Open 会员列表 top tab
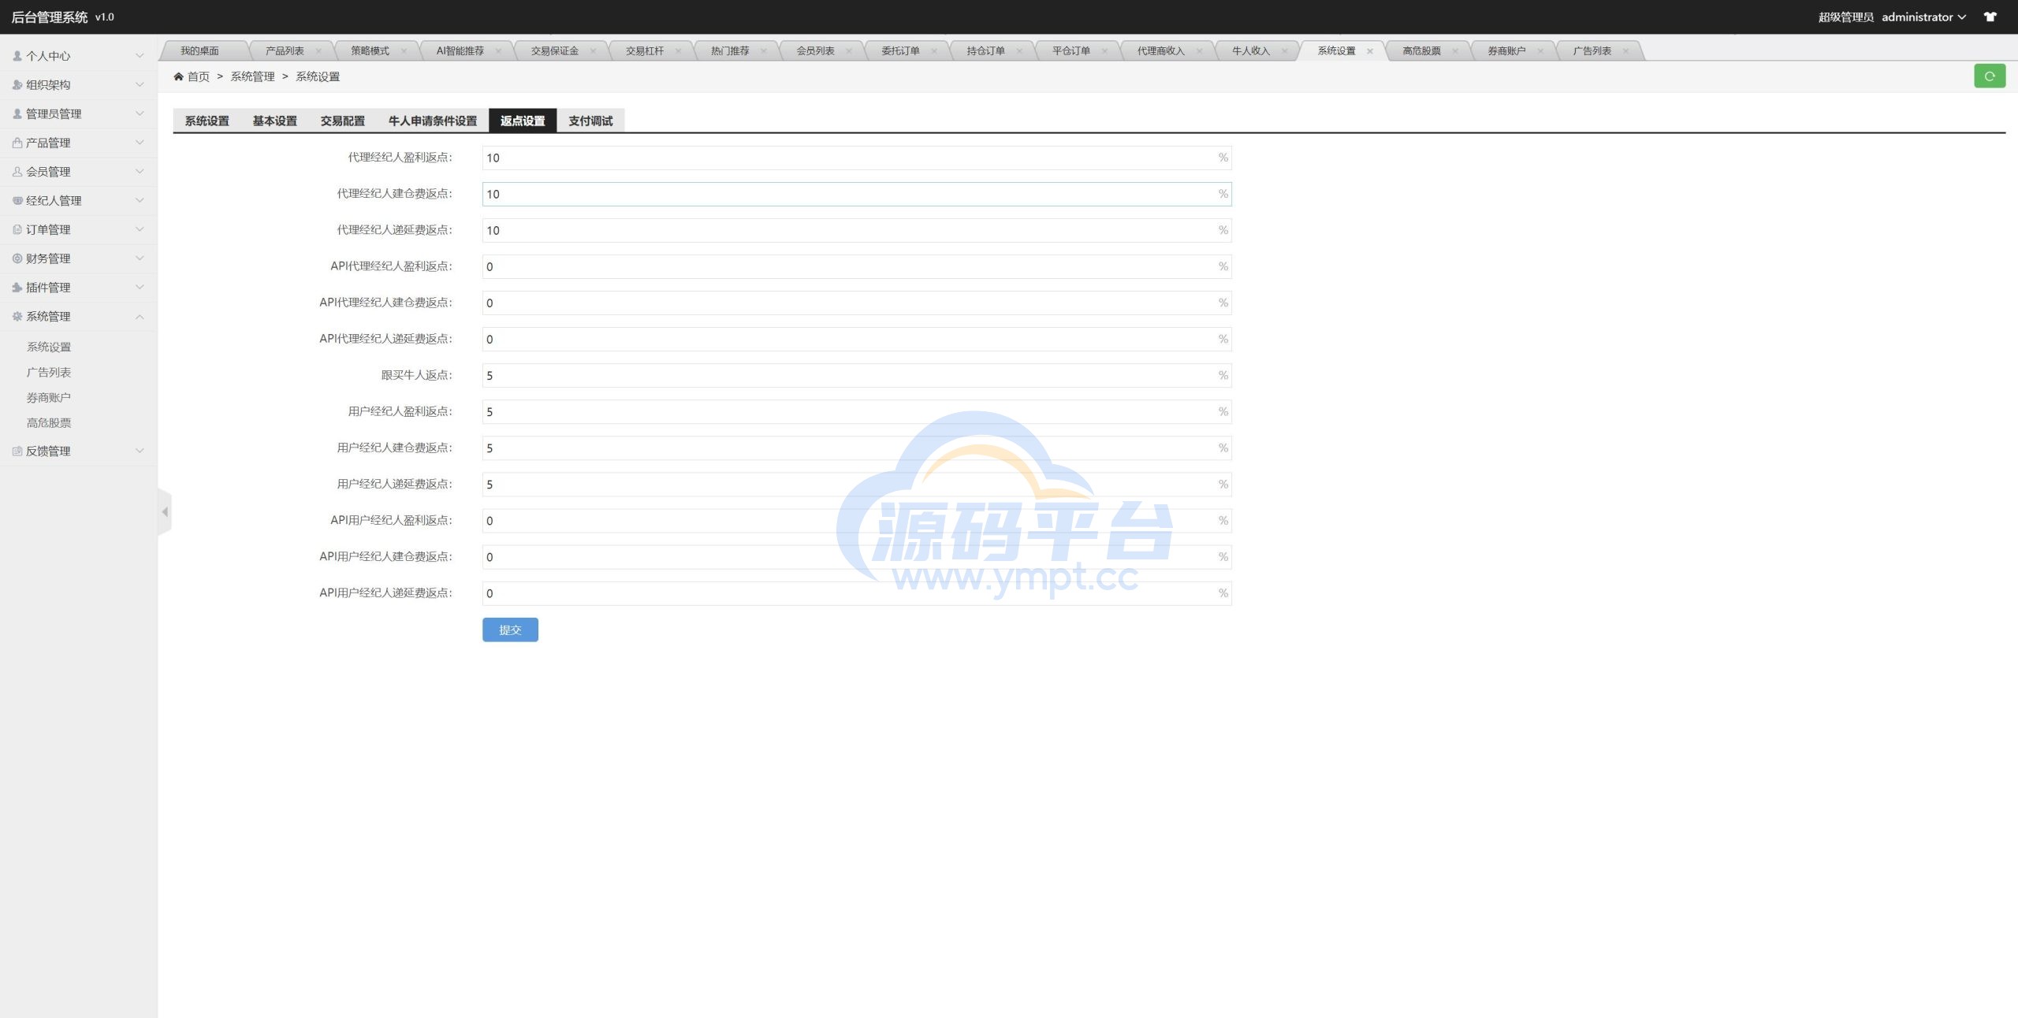Image resolution: width=2018 pixels, height=1018 pixels. coord(815,51)
